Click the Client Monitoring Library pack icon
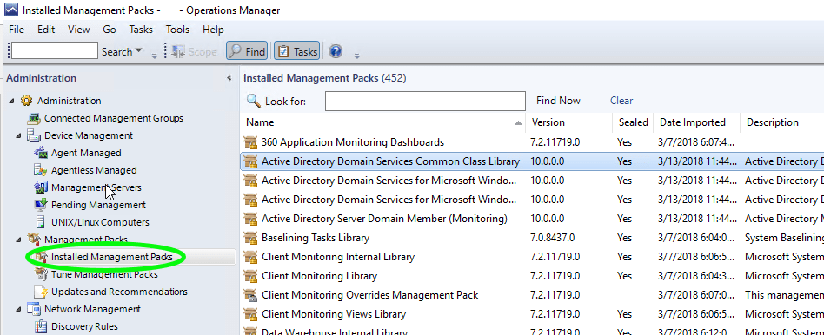The image size is (824, 335). click(250, 276)
